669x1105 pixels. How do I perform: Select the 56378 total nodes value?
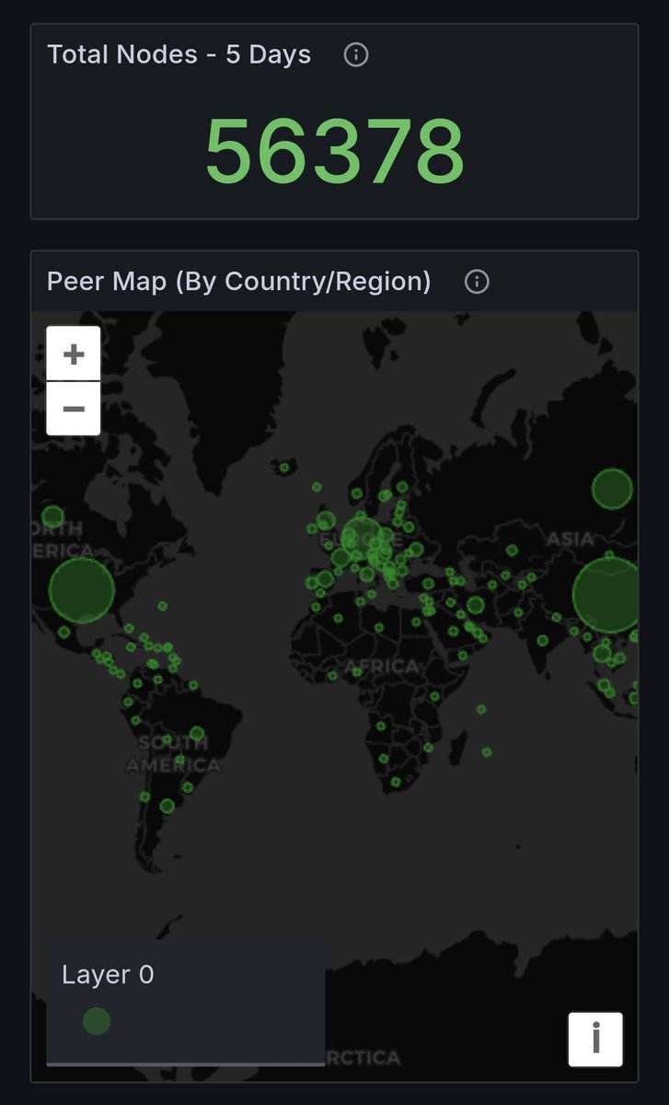coord(335,152)
